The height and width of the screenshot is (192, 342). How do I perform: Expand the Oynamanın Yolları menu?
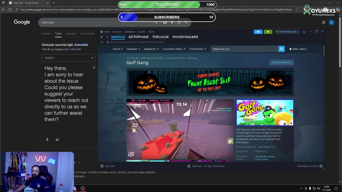(x=174, y=49)
